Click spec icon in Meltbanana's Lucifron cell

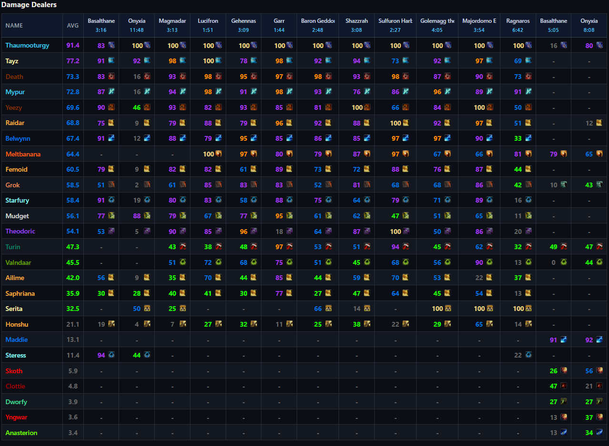point(219,154)
